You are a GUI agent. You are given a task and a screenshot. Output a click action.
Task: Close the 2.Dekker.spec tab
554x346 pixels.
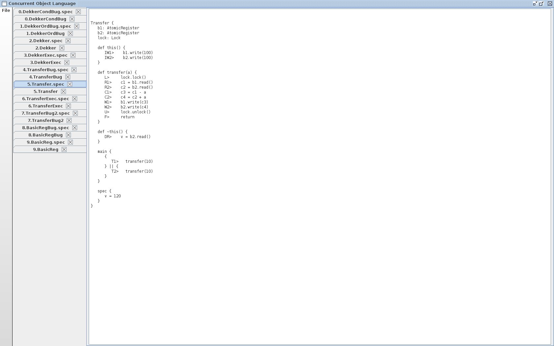pos(68,41)
